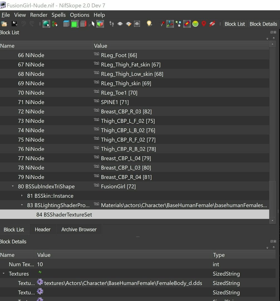
Task: Click the Block Details toolbar button
Action: coord(263,24)
